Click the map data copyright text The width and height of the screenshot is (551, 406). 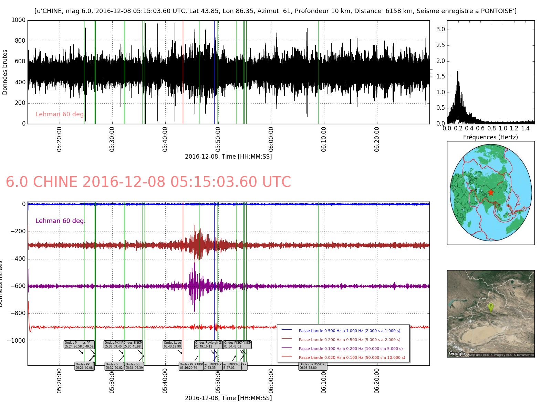click(x=501, y=355)
